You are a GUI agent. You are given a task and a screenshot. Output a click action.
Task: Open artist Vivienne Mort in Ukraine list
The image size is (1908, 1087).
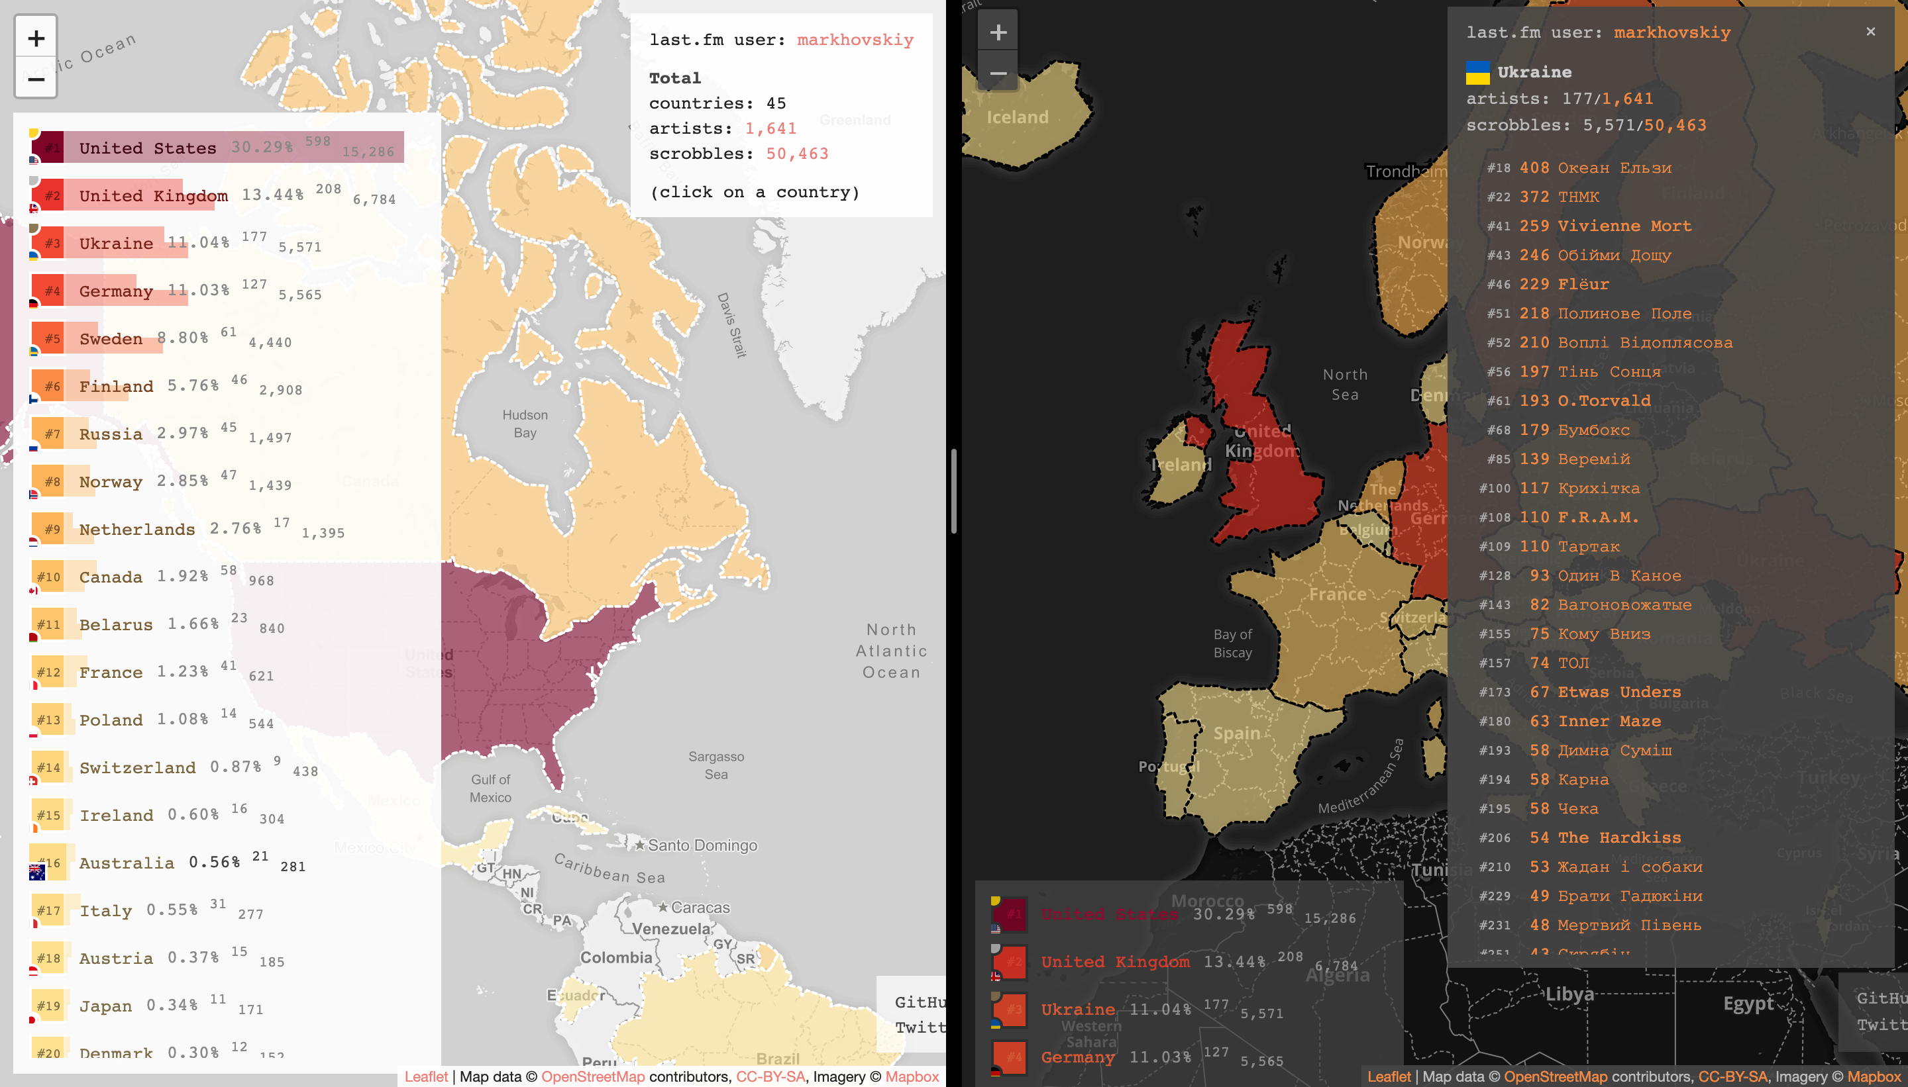tap(1625, 226)
